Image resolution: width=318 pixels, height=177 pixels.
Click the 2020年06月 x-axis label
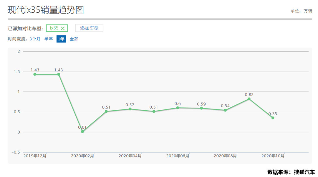(178, 156)
